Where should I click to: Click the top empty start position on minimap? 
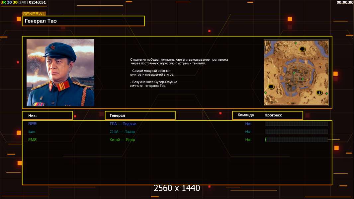tap(302, 49)
